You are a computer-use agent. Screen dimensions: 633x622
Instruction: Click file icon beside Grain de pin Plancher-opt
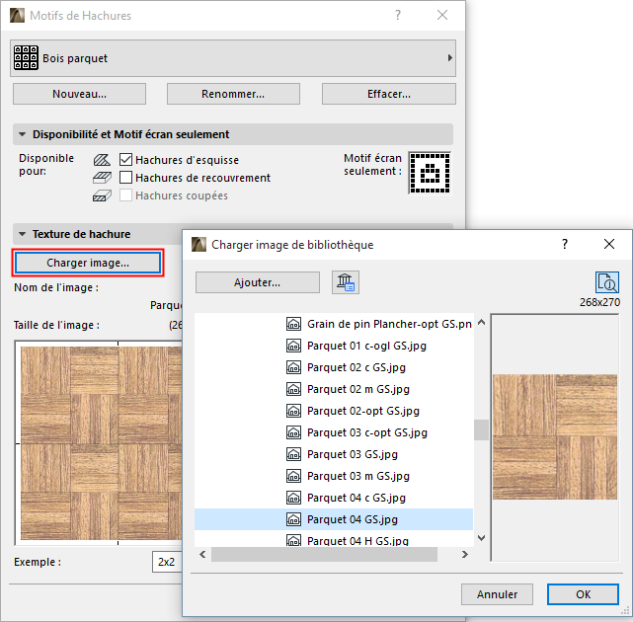(x=293, y=324)
